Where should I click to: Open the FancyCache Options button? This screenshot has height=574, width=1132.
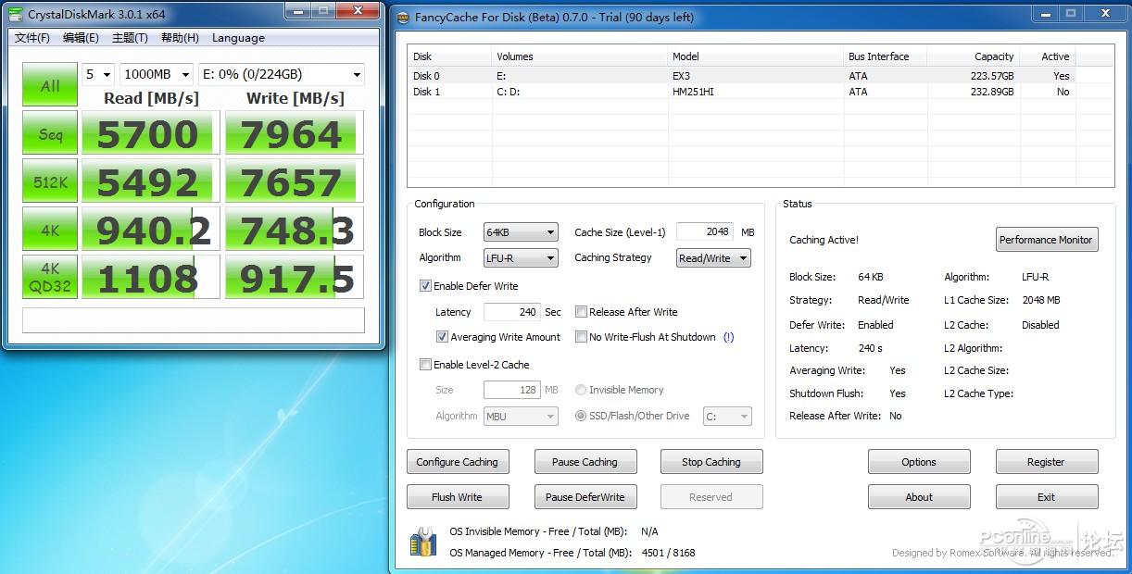tap(919, 462)
